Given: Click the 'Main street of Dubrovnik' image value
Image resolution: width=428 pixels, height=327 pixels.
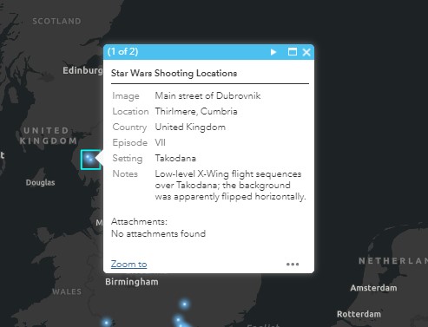Looking at the screenshot, I should (207, 96).
